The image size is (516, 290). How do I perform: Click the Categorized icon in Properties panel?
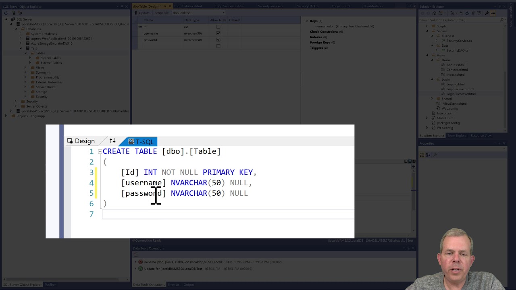pyautogui.click(x=422, y=155)
